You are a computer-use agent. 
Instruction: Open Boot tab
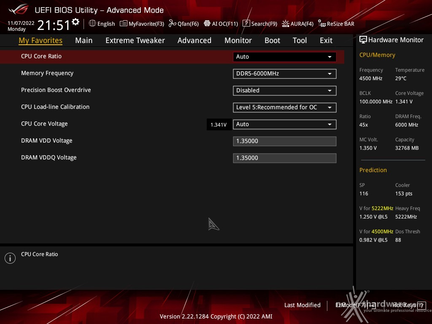click(x=272, y=40)
